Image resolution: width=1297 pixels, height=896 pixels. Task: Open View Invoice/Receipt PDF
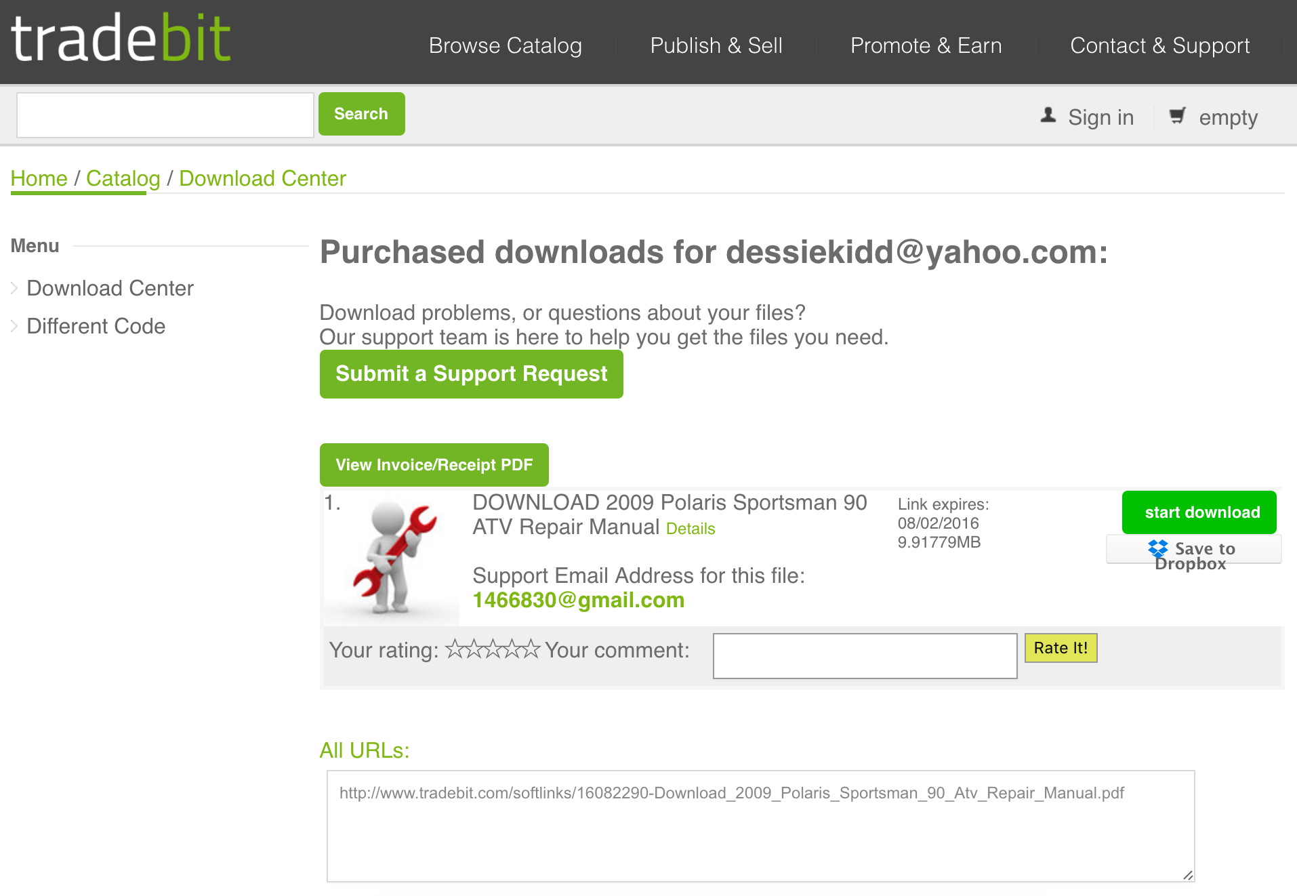[x=434, y=465]
